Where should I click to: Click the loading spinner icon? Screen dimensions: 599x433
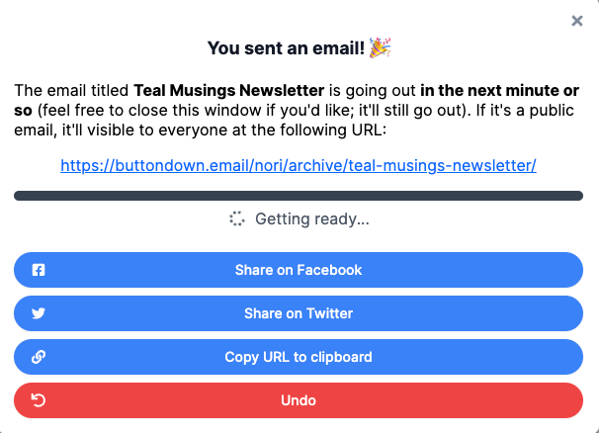(237, 219)
